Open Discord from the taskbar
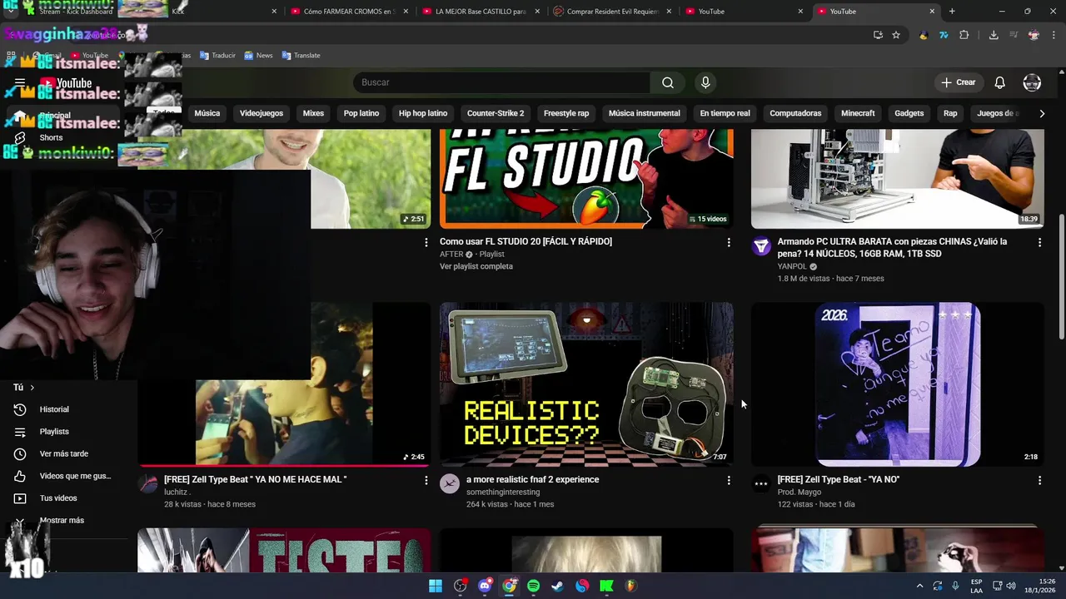The image size is (1066, 599). tap(485, 586)
